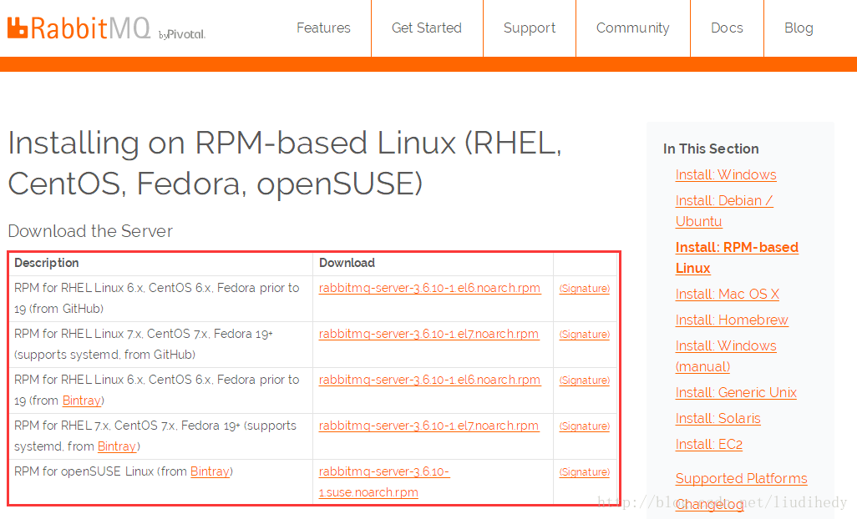This screenshot has height=519, width=857.
Task: Open Signature for RHEL 7.x Bintray row
Action: point(584,426)
